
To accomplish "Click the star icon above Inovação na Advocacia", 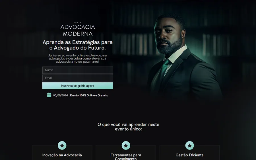I will click(x=62, y=145).
